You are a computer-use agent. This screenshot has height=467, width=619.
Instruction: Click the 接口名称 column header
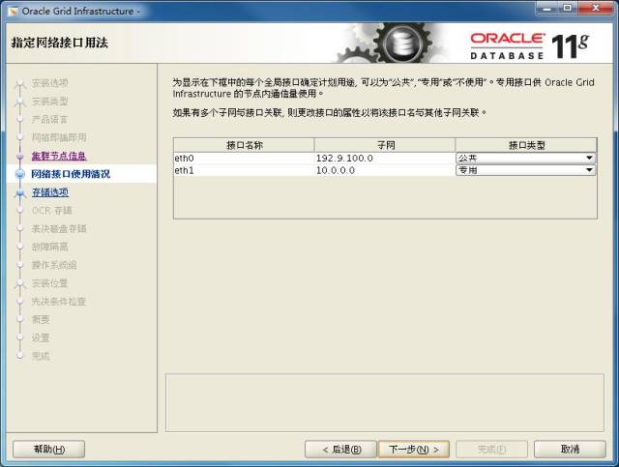tap(244, 145)
